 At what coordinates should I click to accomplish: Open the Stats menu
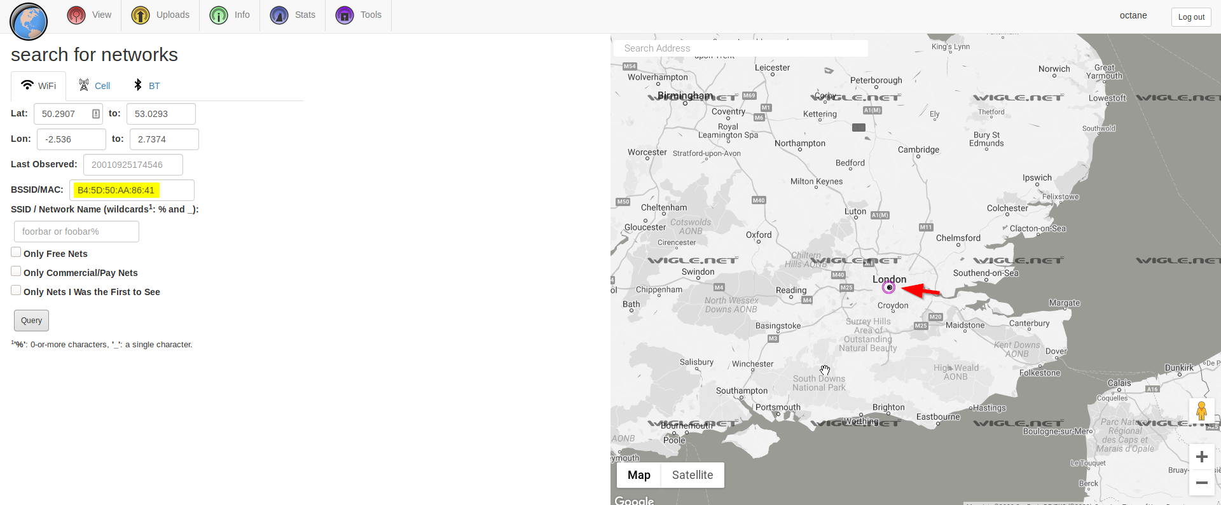tap(293, 15)
